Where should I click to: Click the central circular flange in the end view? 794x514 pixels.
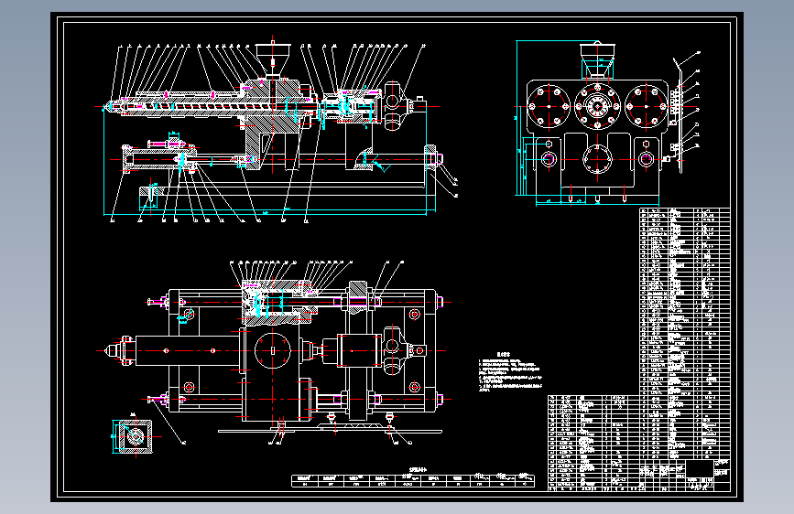point(597,107)
